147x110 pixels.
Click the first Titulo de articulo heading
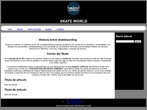click(15, 80)
